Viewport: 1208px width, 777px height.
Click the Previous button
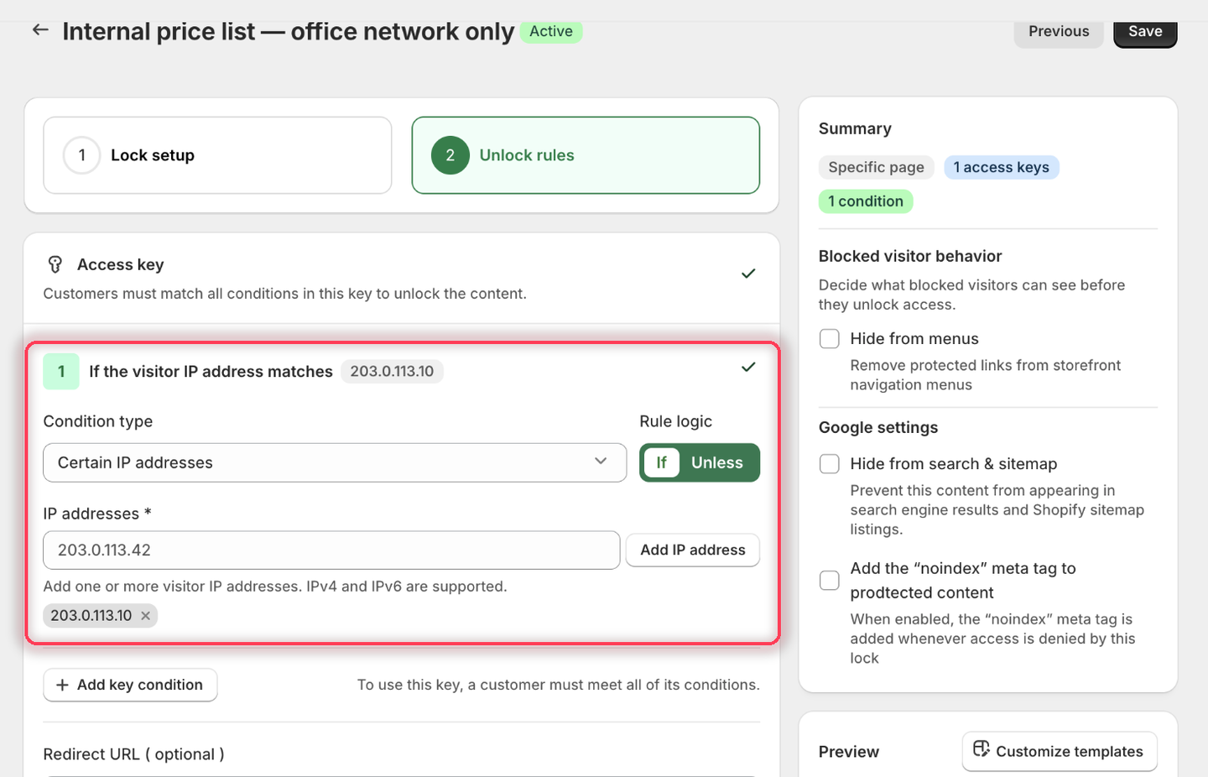pos(1059,31)
